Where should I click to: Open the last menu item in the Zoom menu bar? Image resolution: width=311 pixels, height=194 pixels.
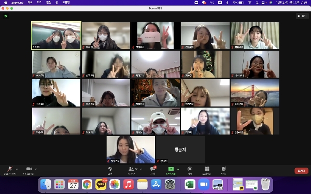point(66,3)
